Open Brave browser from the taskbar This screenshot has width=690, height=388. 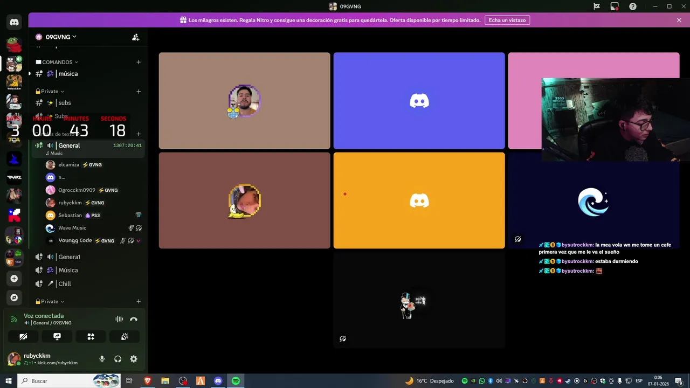(148, 381)
